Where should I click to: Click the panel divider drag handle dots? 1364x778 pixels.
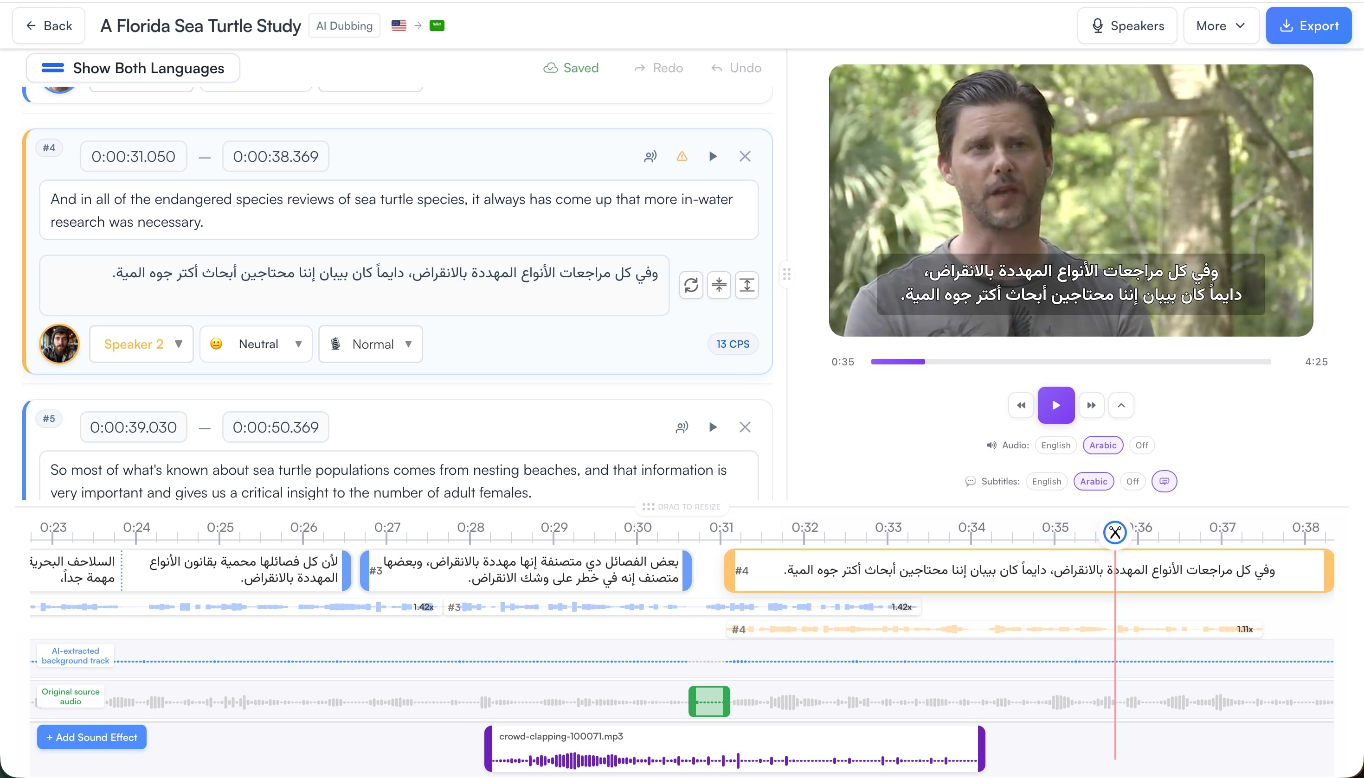786,274
